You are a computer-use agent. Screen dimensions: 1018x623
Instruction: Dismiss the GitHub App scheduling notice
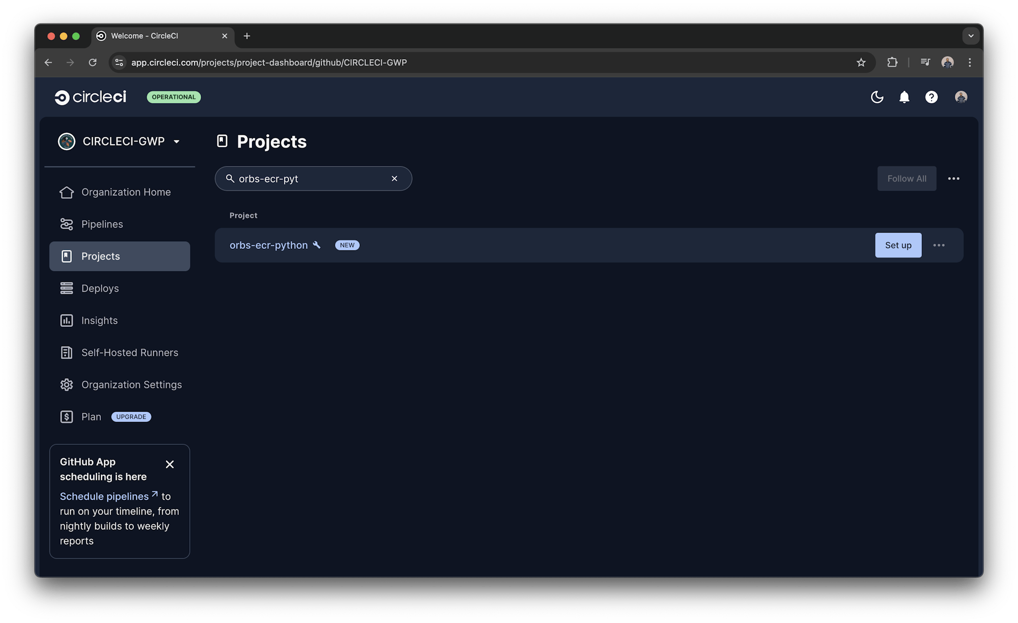169,464
